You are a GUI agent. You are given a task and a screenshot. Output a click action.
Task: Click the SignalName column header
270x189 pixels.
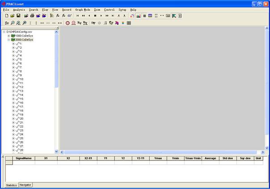24,158
